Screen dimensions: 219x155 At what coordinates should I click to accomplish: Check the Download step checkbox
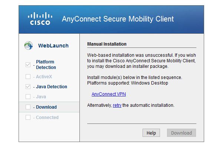[28, 107]
